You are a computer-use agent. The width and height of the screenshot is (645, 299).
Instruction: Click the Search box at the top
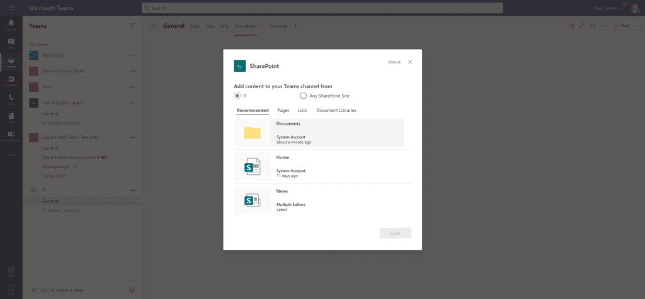322,8
